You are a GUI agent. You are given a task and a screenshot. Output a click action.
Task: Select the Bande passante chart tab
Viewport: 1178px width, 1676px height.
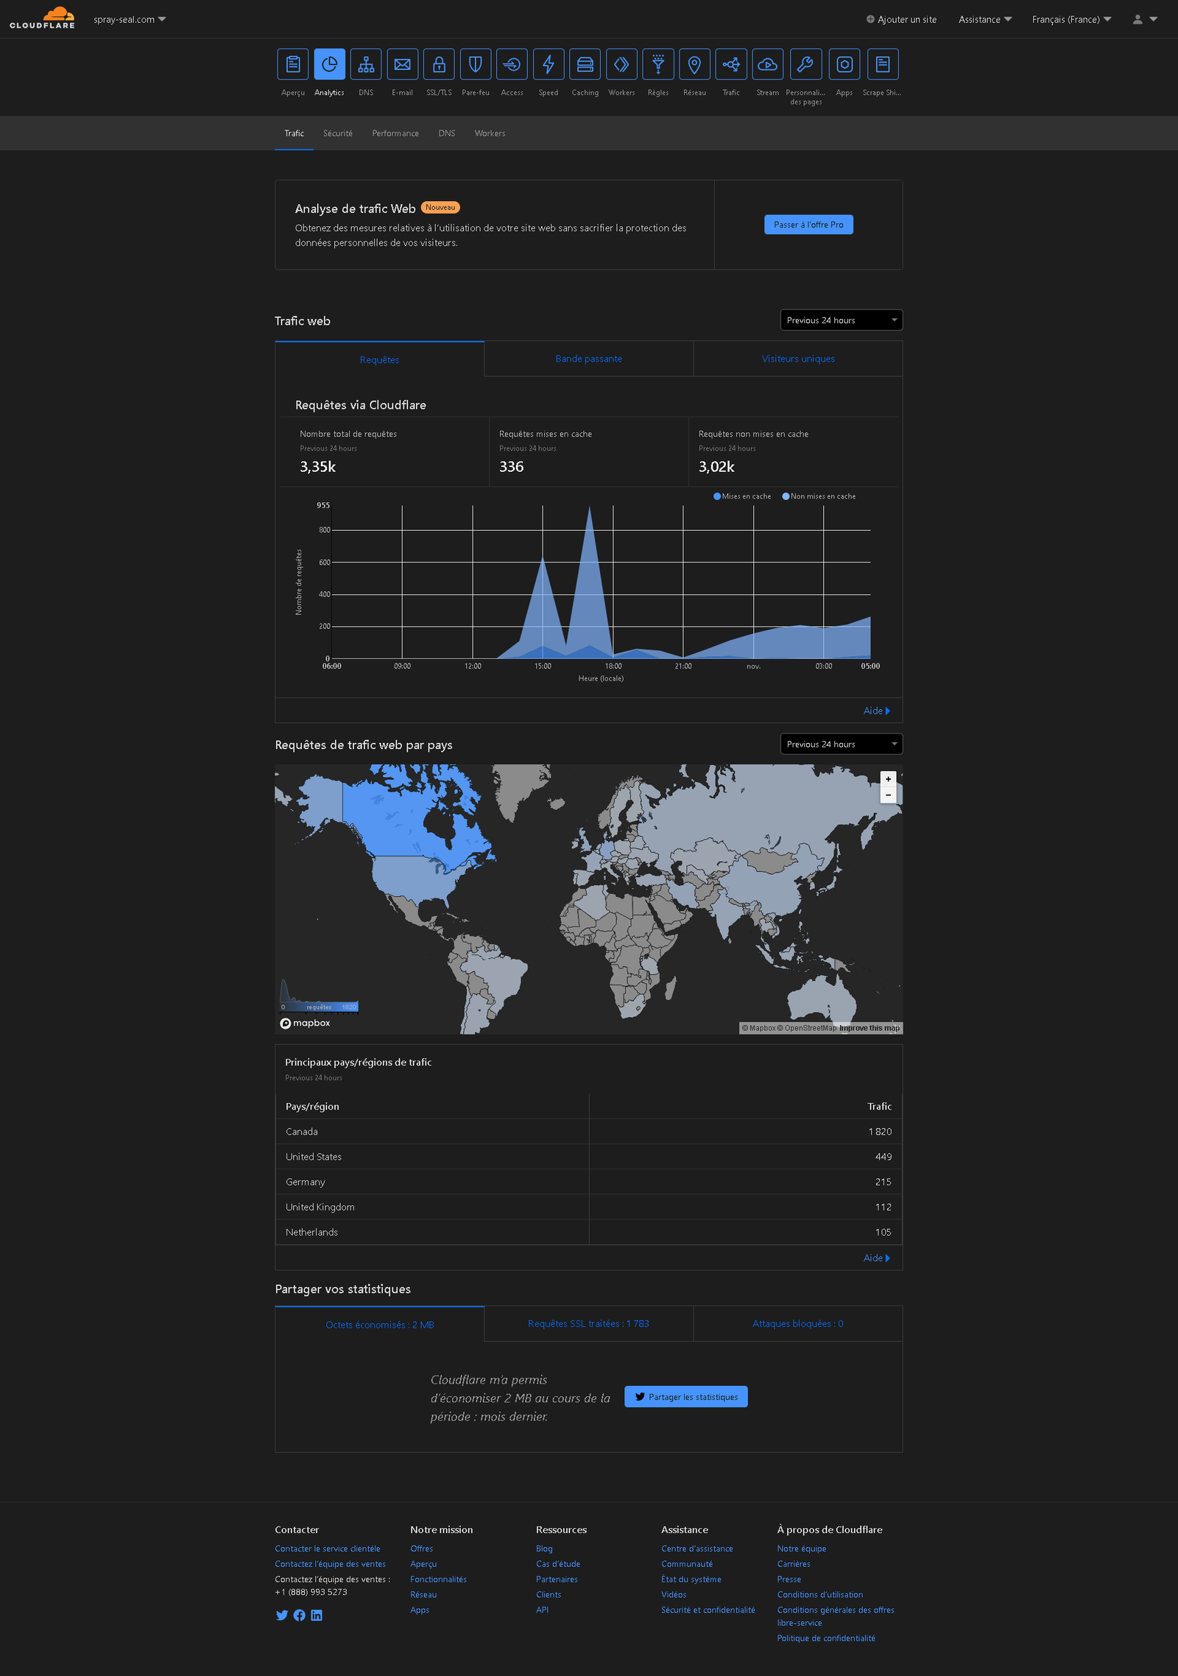pyautogui.click(x=589, y=359)
